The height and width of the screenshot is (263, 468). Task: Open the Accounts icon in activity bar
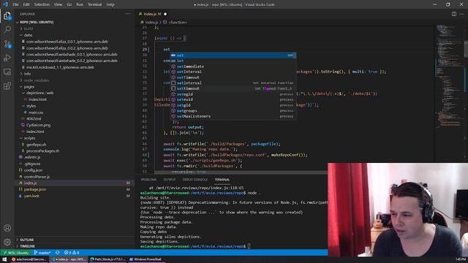point(7,228)
